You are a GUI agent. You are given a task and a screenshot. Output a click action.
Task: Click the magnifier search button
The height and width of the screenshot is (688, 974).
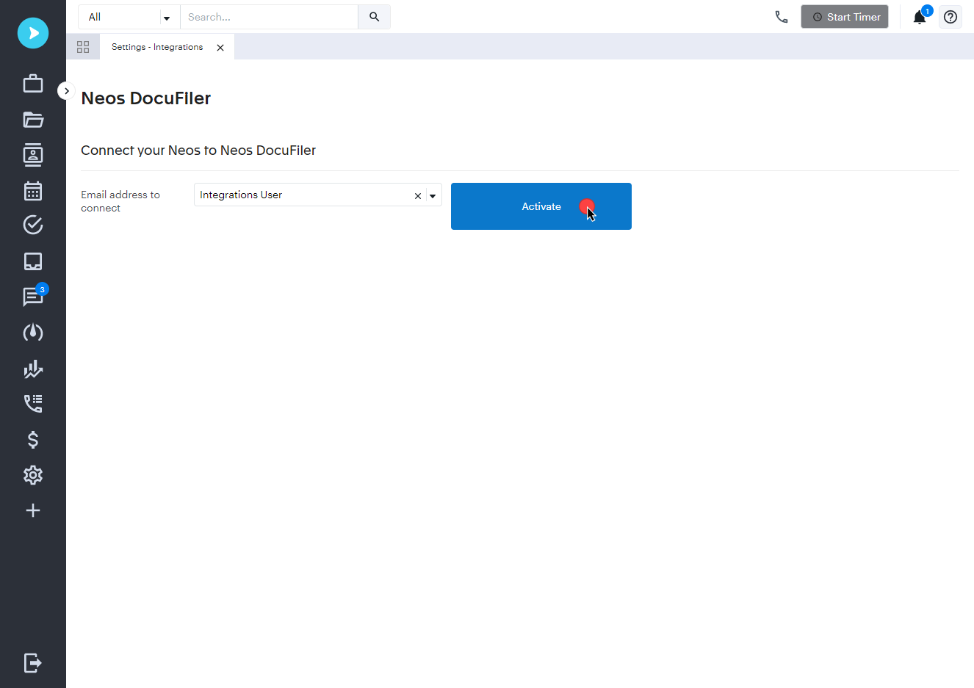375,17
